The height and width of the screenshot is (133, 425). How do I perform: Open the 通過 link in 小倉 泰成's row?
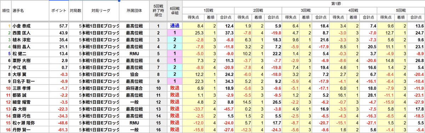tap(175, 25)
